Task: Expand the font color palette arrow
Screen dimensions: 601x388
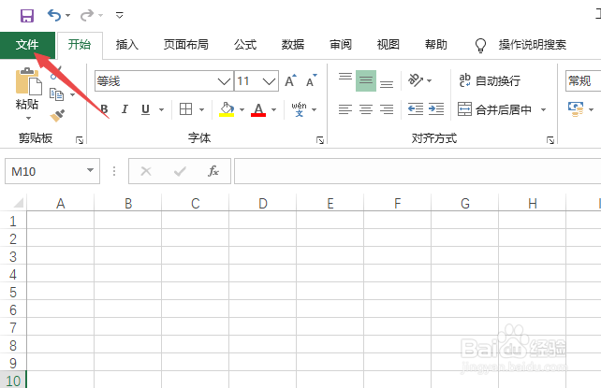Action: 273,109
